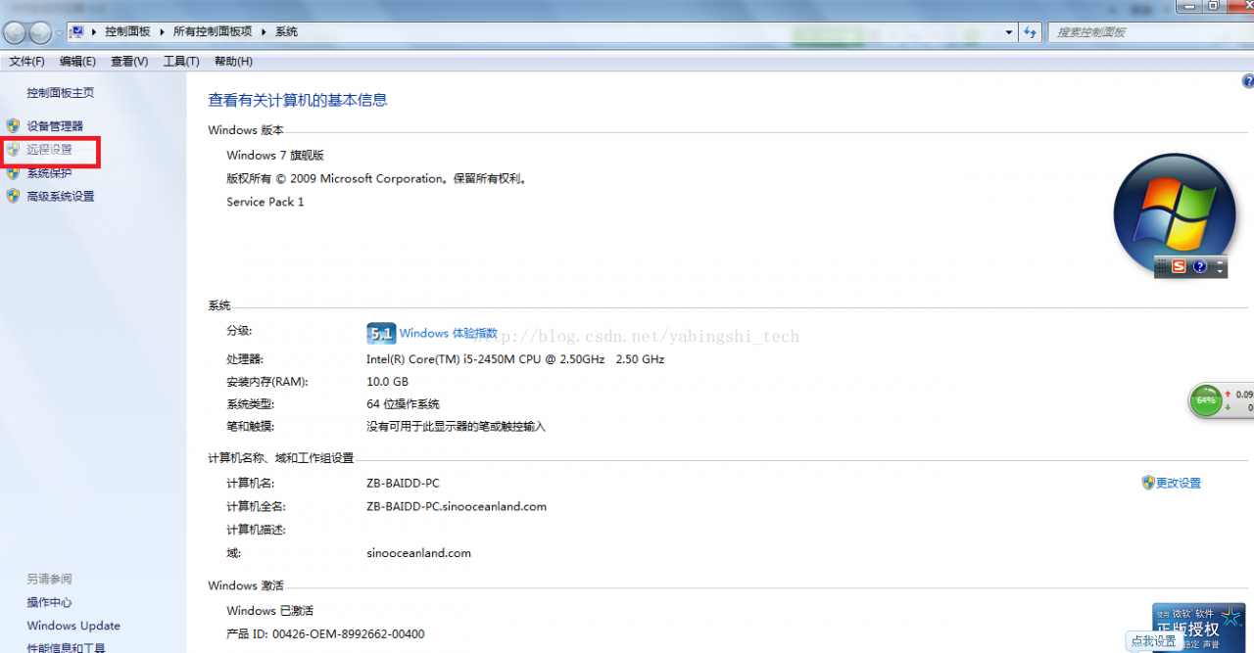Click the 10.0 GB memory value
The width and height of the screenshot is (1254, 653).
point(387,382)
